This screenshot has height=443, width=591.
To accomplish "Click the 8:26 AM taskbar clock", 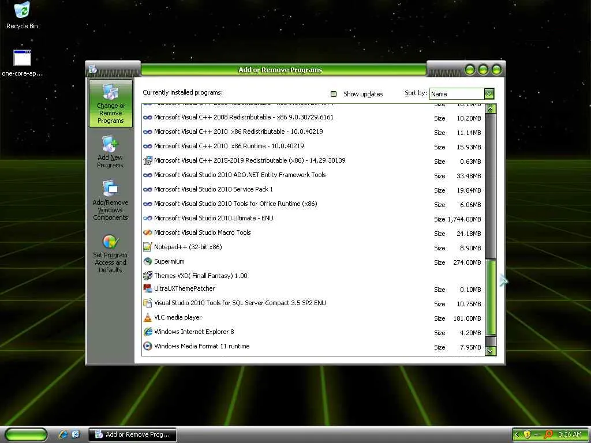I will 570,434.
